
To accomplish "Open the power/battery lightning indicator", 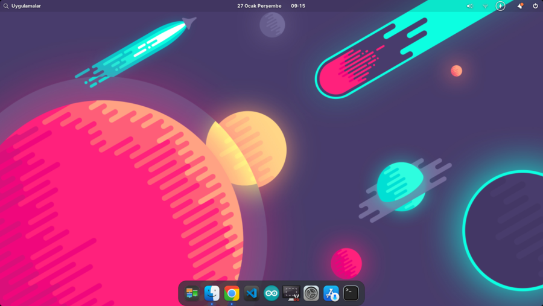I will [x=500, y=6].
